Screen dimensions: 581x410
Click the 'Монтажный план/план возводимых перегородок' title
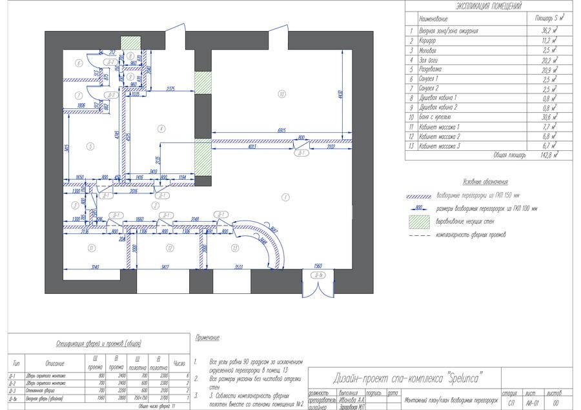(x=451, y=400)
